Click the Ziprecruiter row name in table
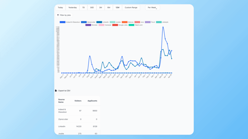This screenshot has width=248, height=139. 63,119
